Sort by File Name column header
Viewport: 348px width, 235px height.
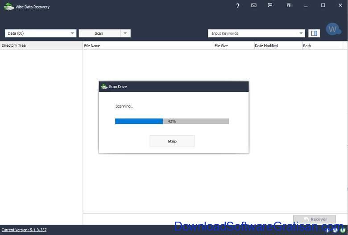click(148, 46)
